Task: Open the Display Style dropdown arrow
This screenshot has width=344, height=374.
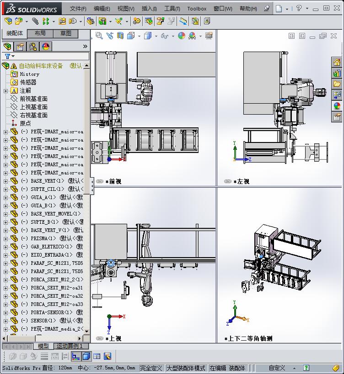Action: (x=156, y=36)
